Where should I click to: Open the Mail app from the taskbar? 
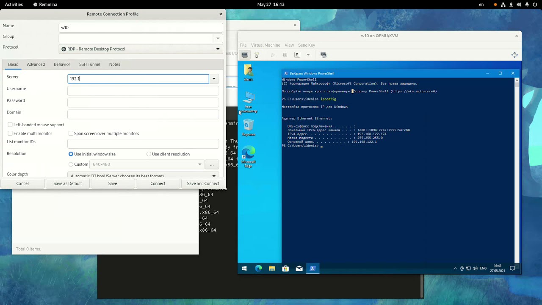point(299,269)
